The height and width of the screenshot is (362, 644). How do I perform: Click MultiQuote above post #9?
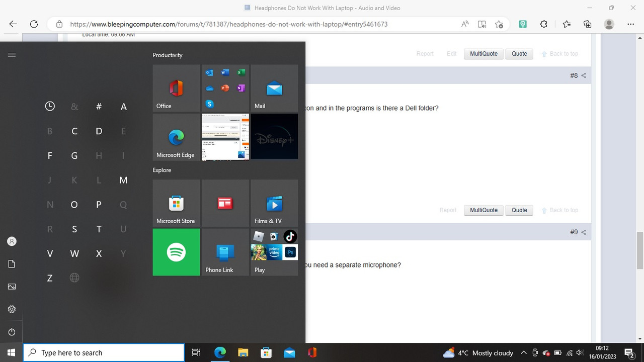(484, 210)
